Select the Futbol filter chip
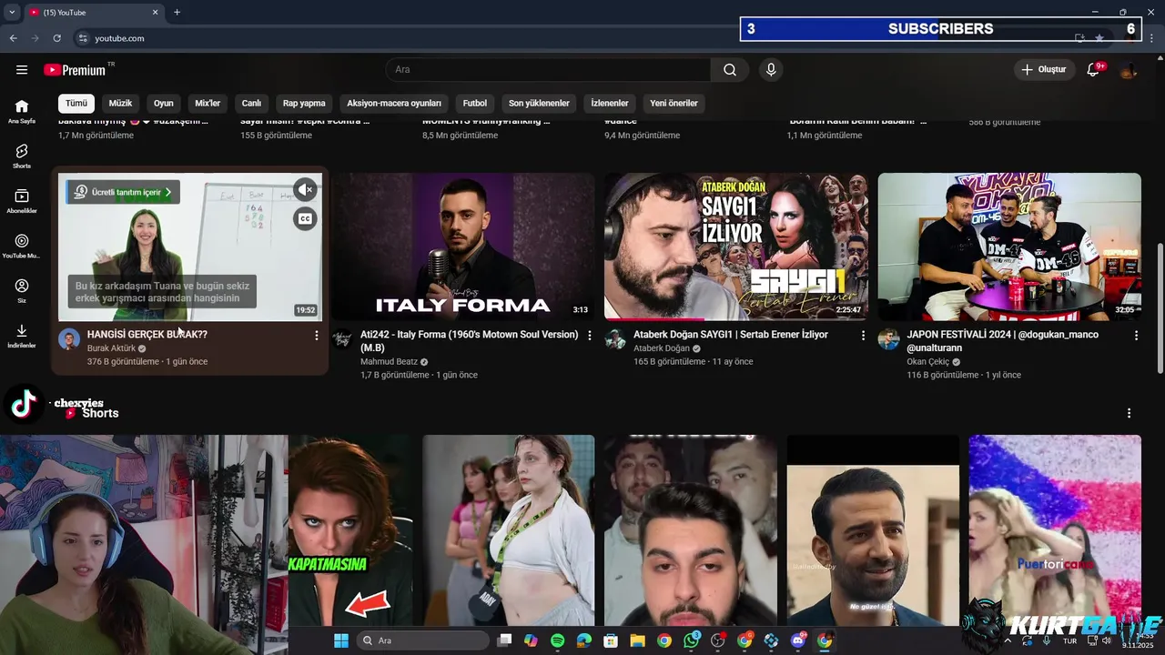Viewport: 1165px width, 655px height. pos(475,103)
